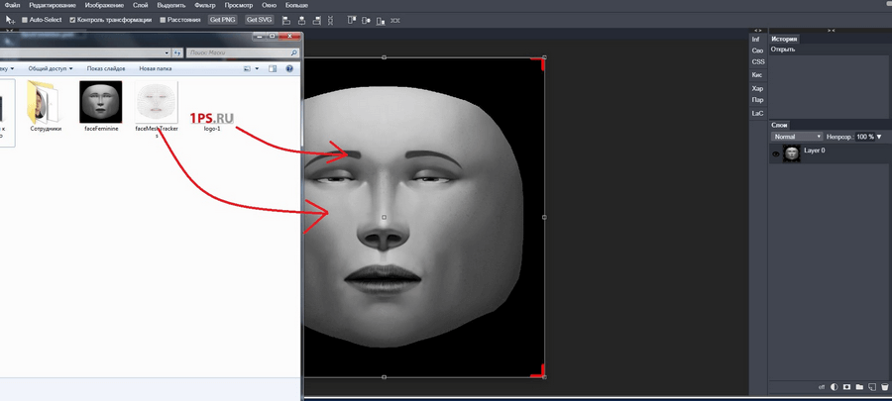Image resolution: width=892 pixels, height=401 pixels.
Task: Change Explorer view mode icon
Action: click(x=247, y=68)
